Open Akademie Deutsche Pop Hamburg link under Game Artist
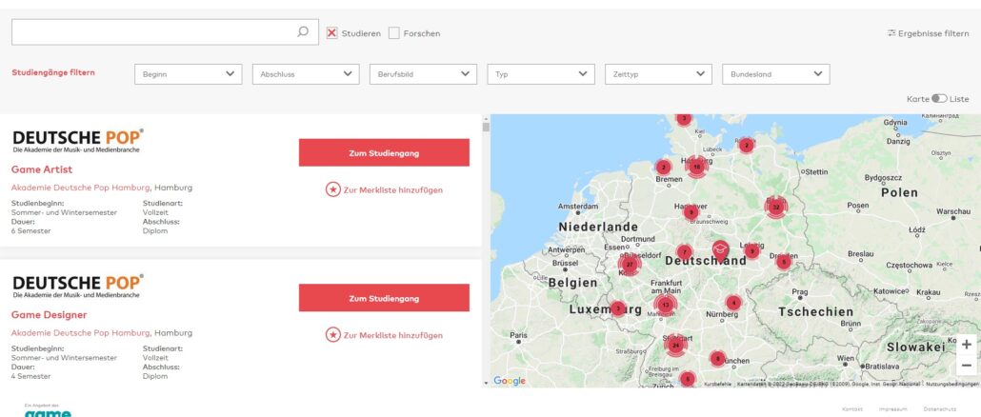The image size is (981, 417). click(81, 188)
